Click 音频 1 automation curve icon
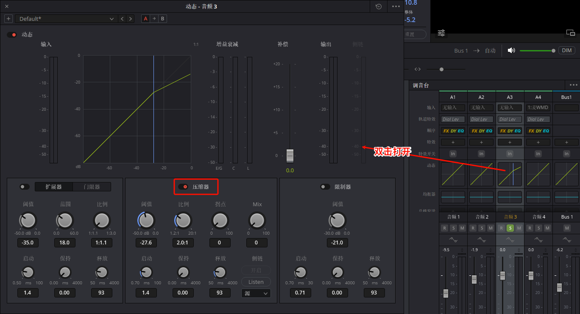 coord(453,240)
